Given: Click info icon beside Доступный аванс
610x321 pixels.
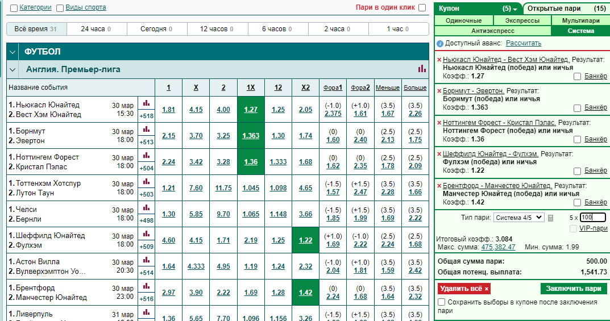Looking at the screenshot, I should coord(440,44).
